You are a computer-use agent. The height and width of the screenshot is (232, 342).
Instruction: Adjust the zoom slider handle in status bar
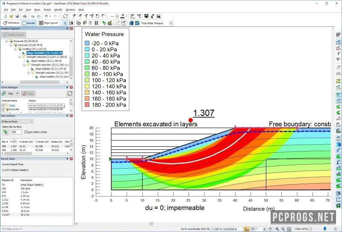325,229
